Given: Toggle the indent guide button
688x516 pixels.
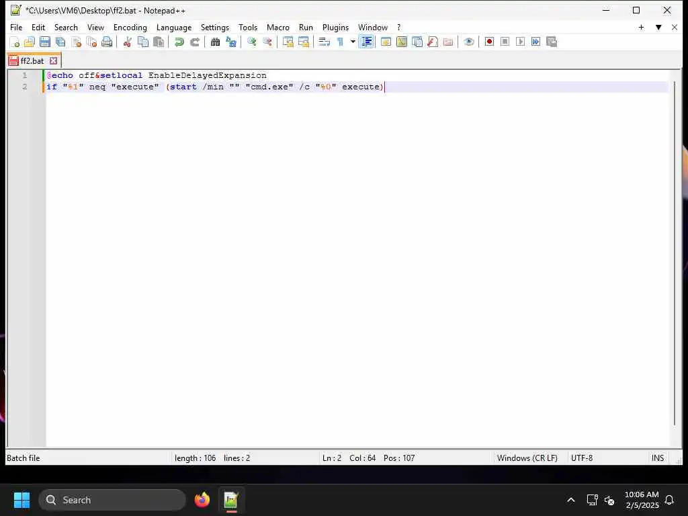Looking at the screenshot, I should click(366, 42).
